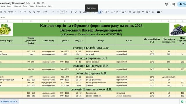Screen dimensions: 186x104
Task: Click the print icon in the toolbar
Action: click(x=1, y=12)
